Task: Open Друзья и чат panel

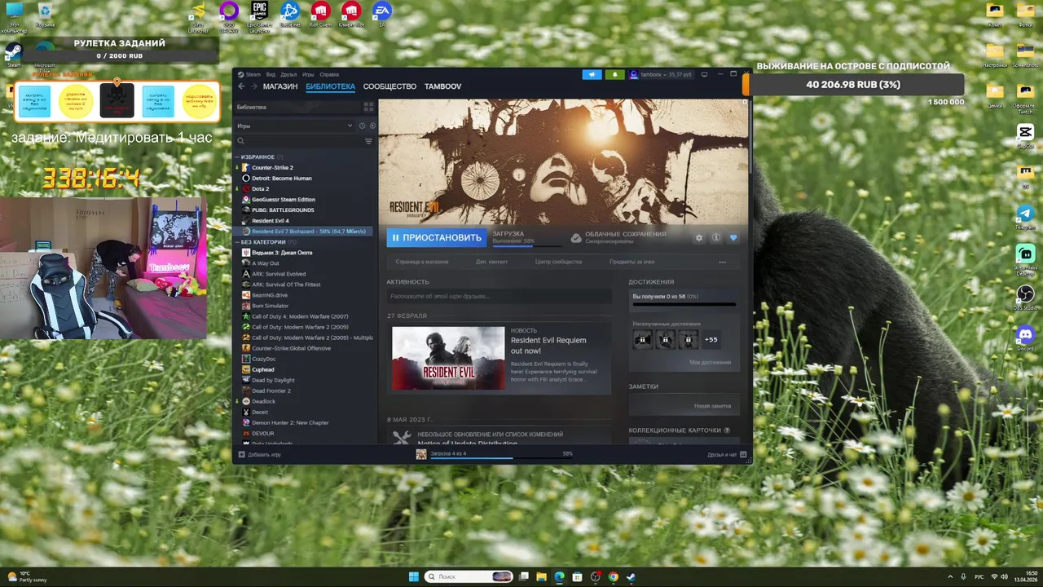Action: tap(727, 454)
